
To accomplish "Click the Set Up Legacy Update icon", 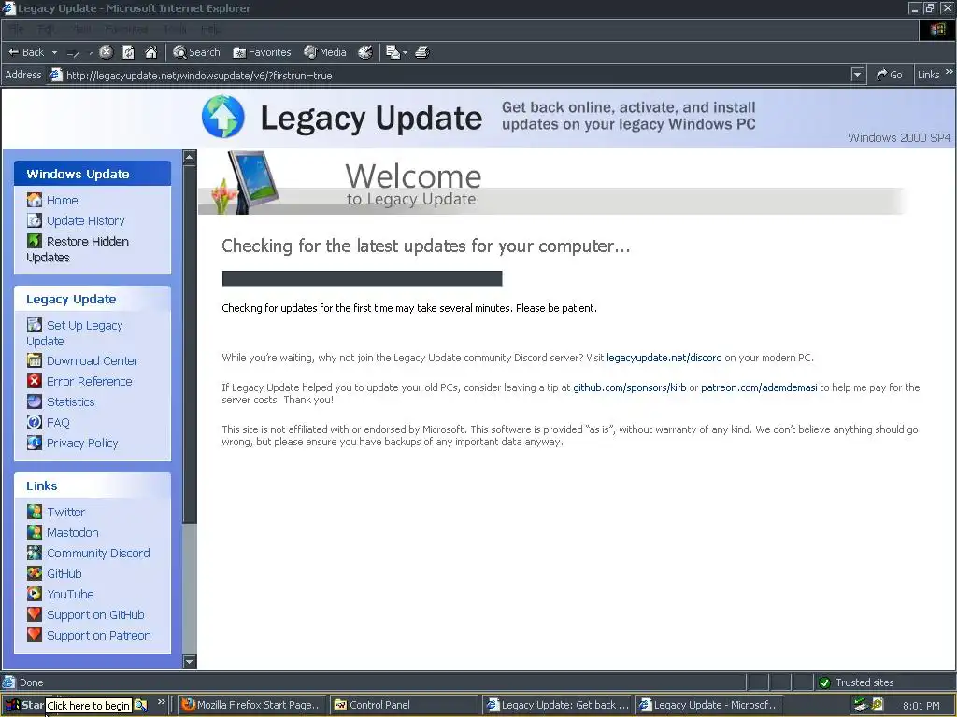I will pyautogui.click(x=35, y=325).
